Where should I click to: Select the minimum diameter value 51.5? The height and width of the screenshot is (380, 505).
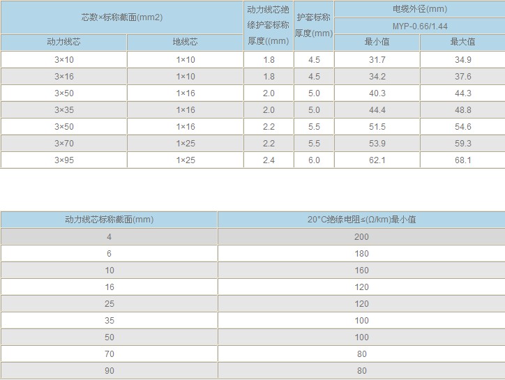point(377,127)
